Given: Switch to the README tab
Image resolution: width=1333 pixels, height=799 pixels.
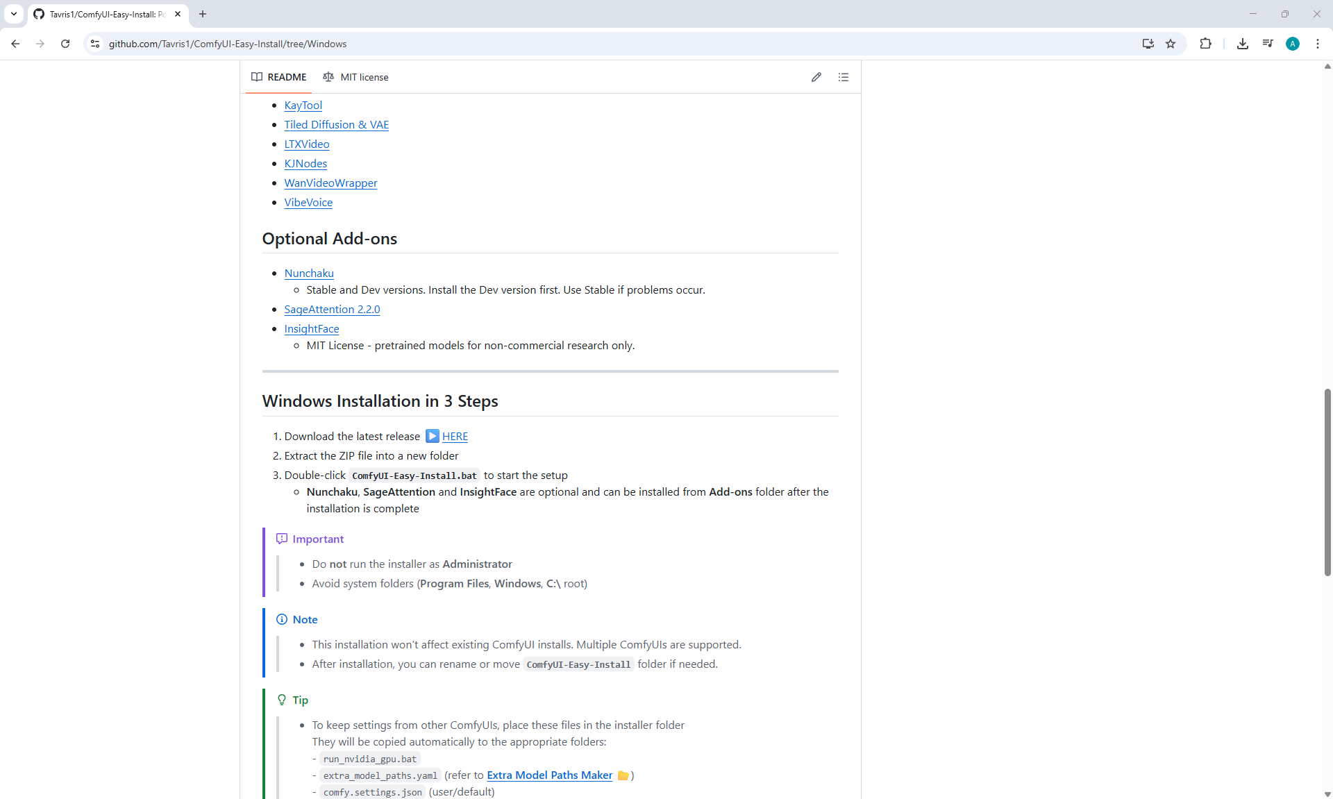Looking at the screenshot, I should 279,77.
